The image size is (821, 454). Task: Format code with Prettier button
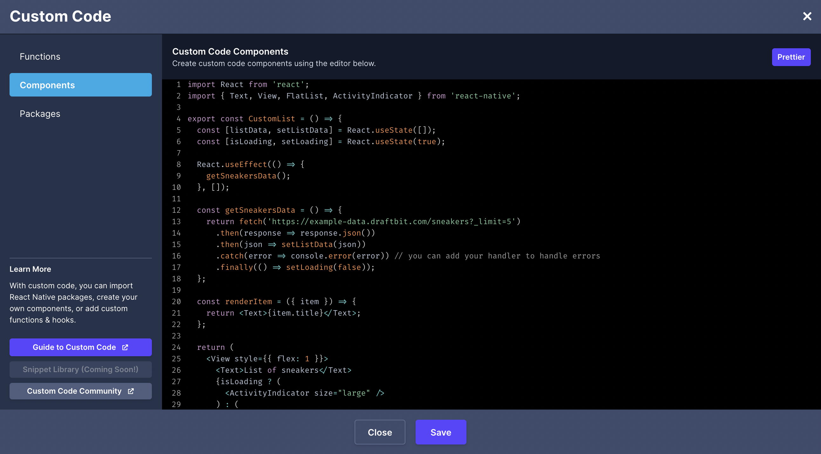coord(791,57)
